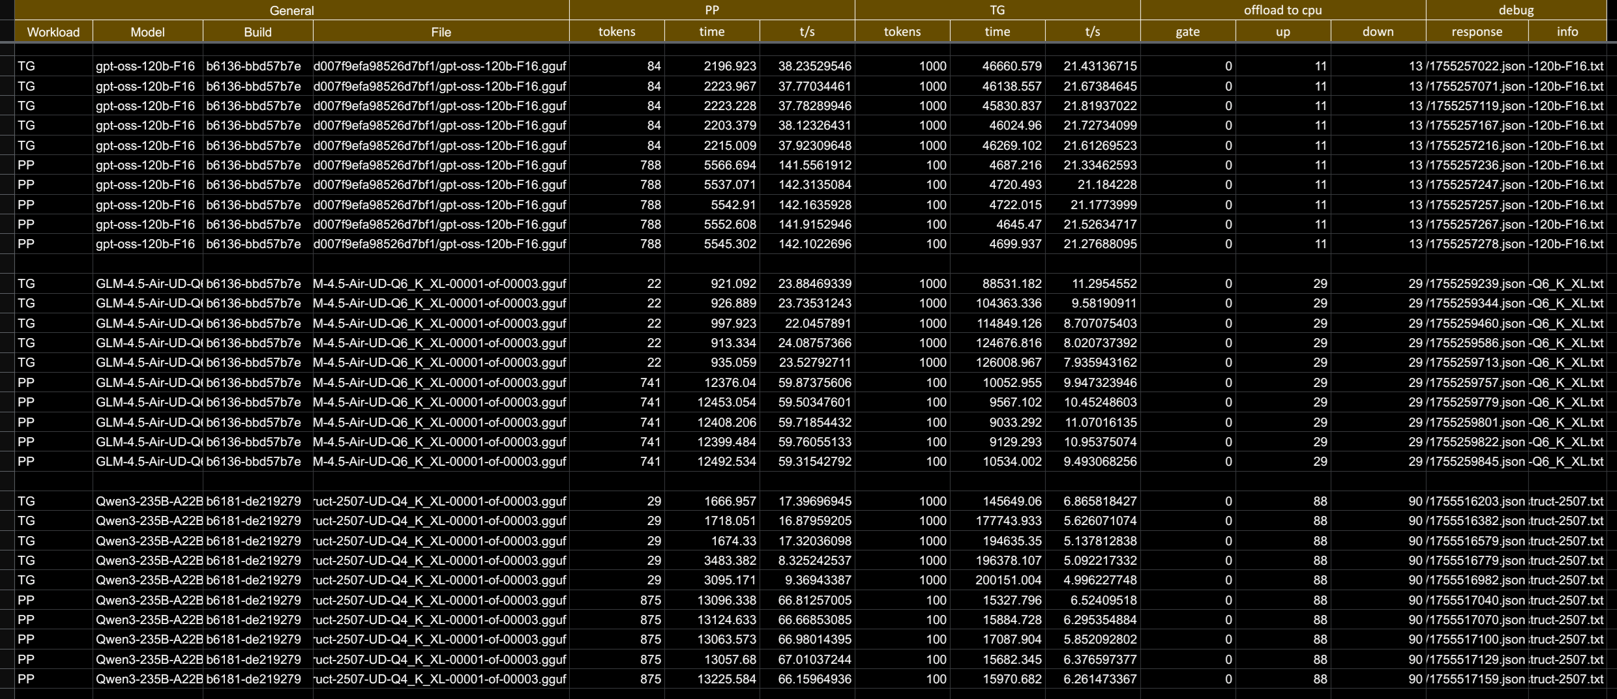The height and width of the screenshot is (699, 1617).
Task: Select the "File" column header
Action: (441, 32)
